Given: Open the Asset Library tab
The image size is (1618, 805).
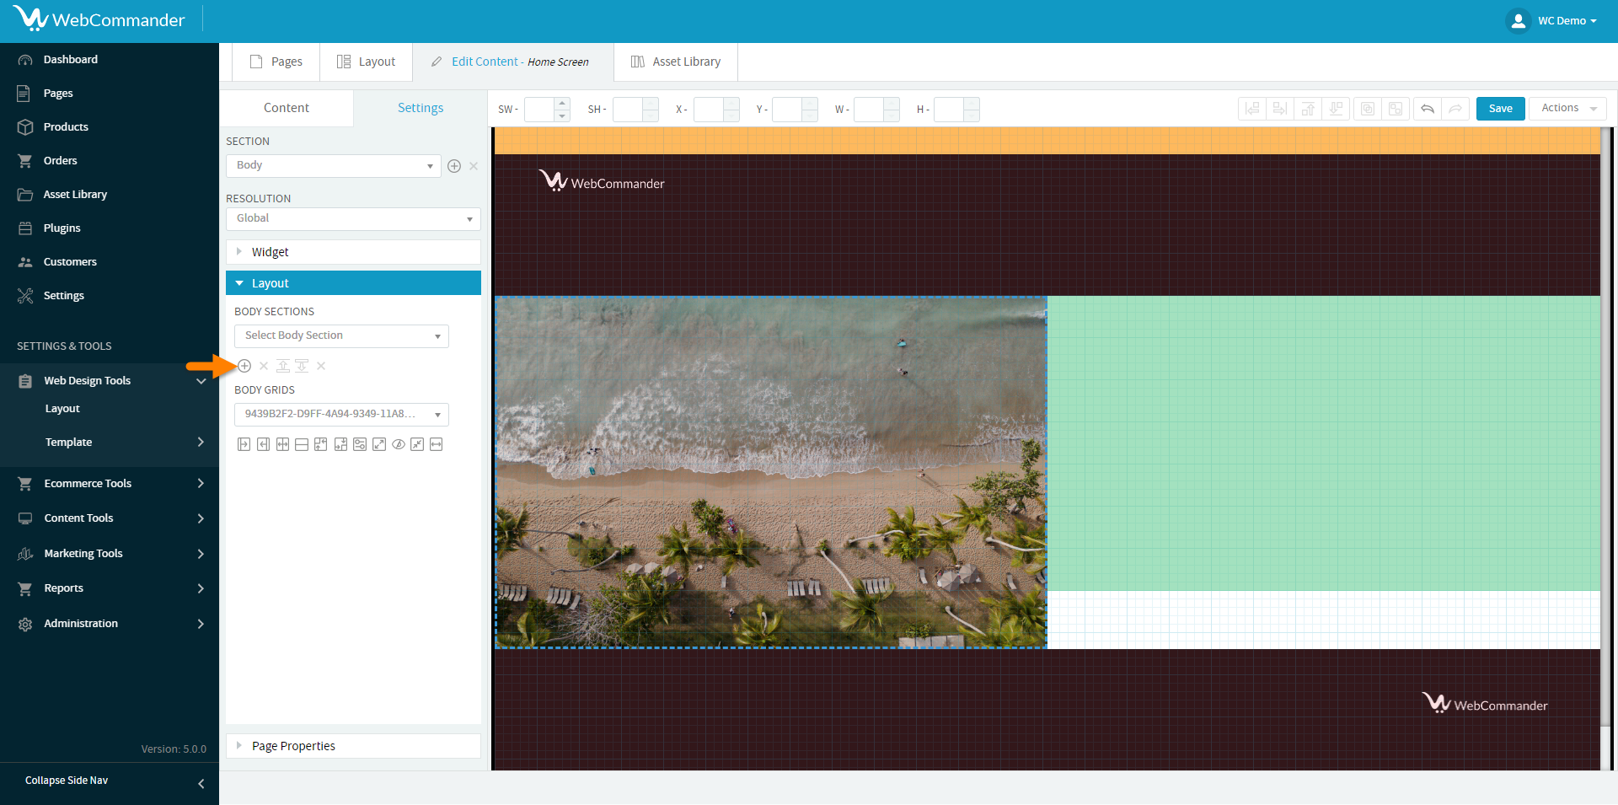Looking at the screenshot, I should (x=676, y=62).
